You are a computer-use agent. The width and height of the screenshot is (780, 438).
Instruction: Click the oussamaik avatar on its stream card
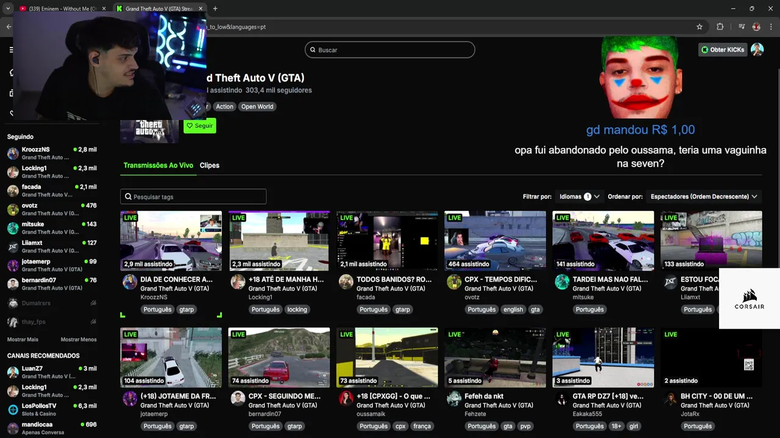(346, 398)
